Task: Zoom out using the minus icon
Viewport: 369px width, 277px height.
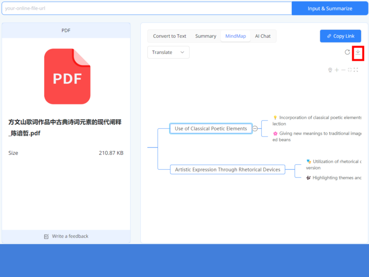Action: point(343,70)
